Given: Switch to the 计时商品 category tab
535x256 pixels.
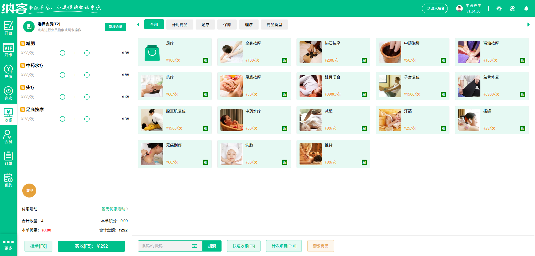Looking at the screenshot, I should [179, 25].
